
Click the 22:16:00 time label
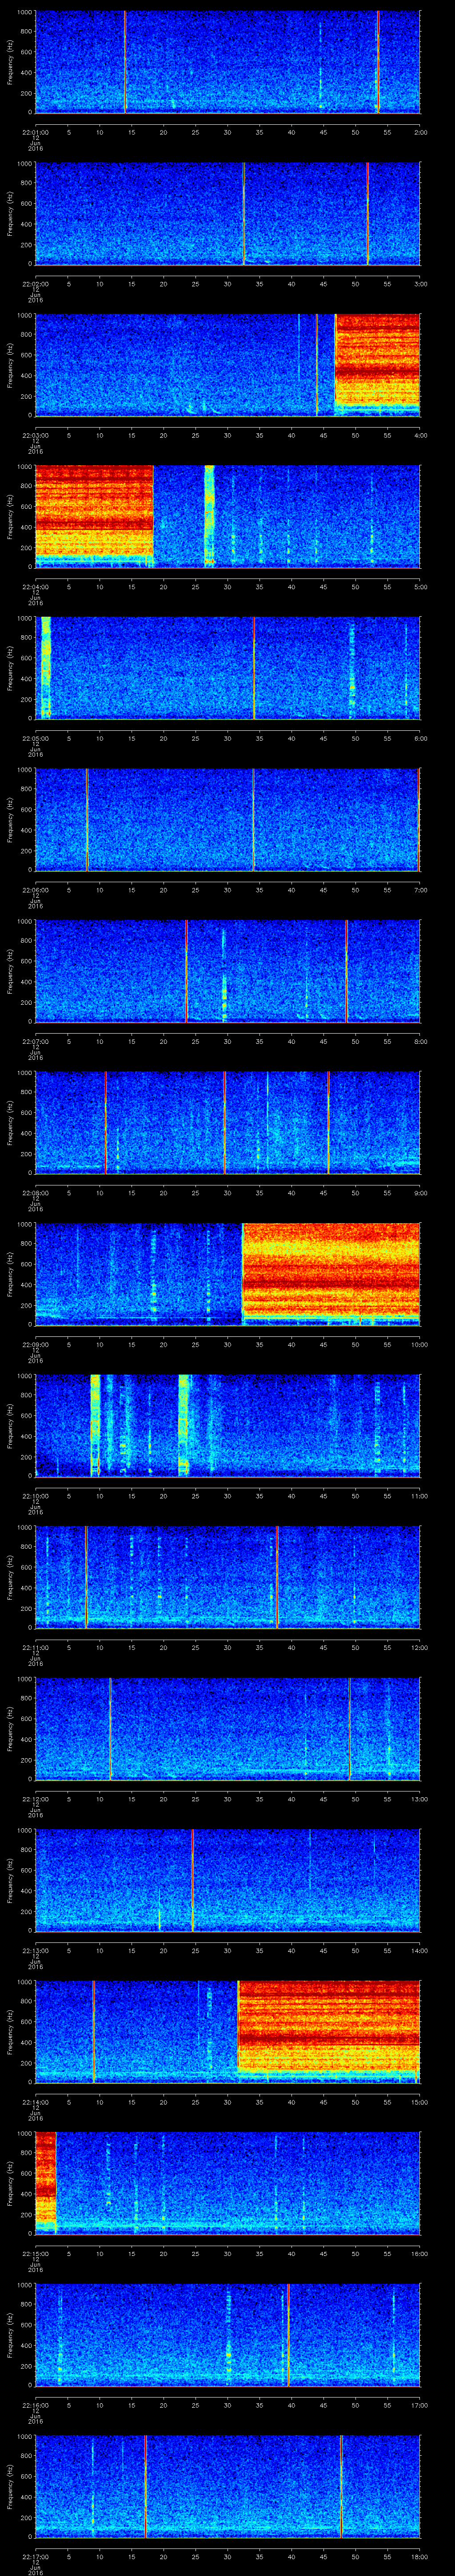click(35, 2404)
